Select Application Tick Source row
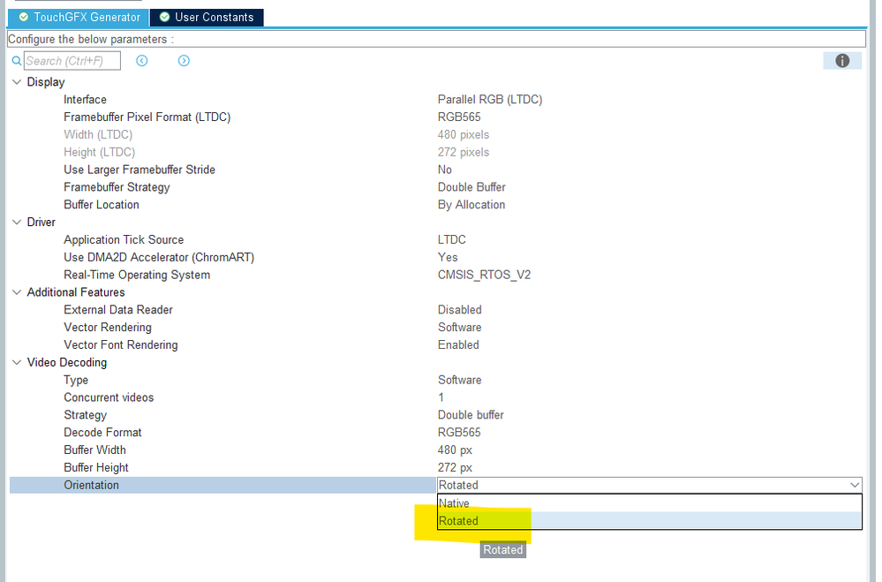882x582 pixels. [x=124, y=240]
